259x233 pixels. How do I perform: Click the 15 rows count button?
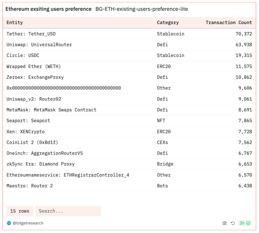(x=20, y=211)
